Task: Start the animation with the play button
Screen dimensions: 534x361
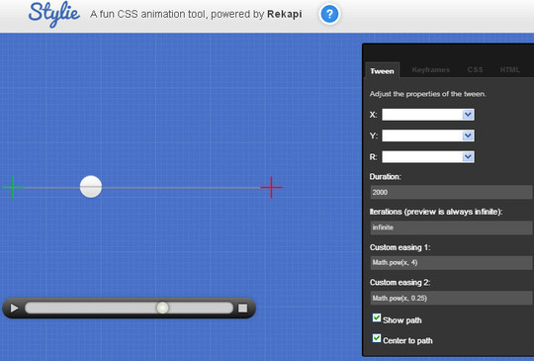Action: (x=14, y=309)
